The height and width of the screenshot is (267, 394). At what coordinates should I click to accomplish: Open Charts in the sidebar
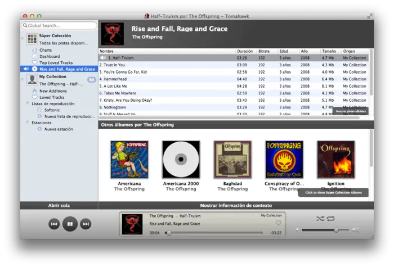tap(46, 50)
